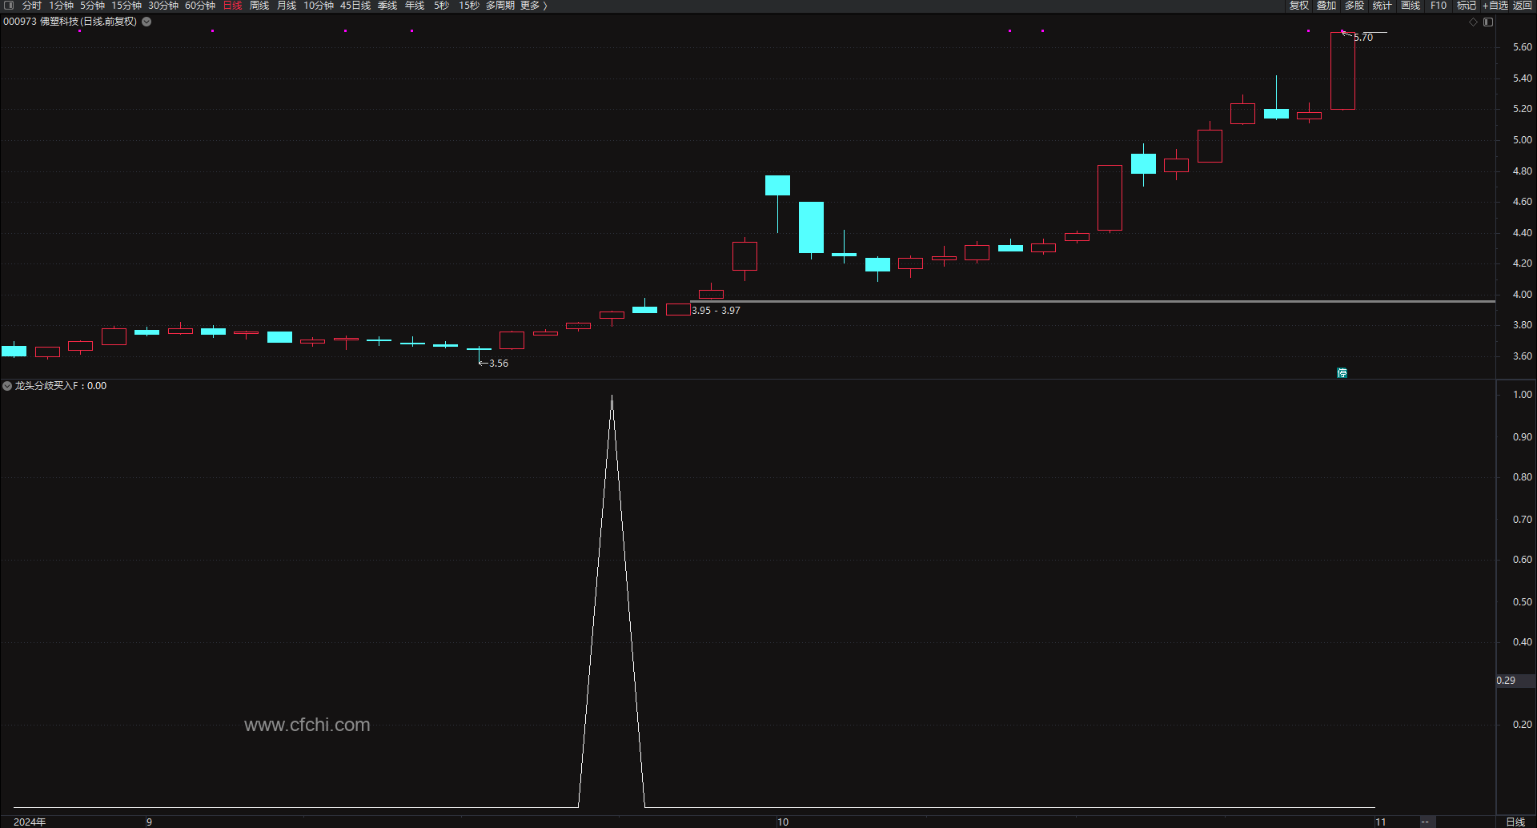
Task: Click the 5.70 high price label
Action: point(1363,38)
